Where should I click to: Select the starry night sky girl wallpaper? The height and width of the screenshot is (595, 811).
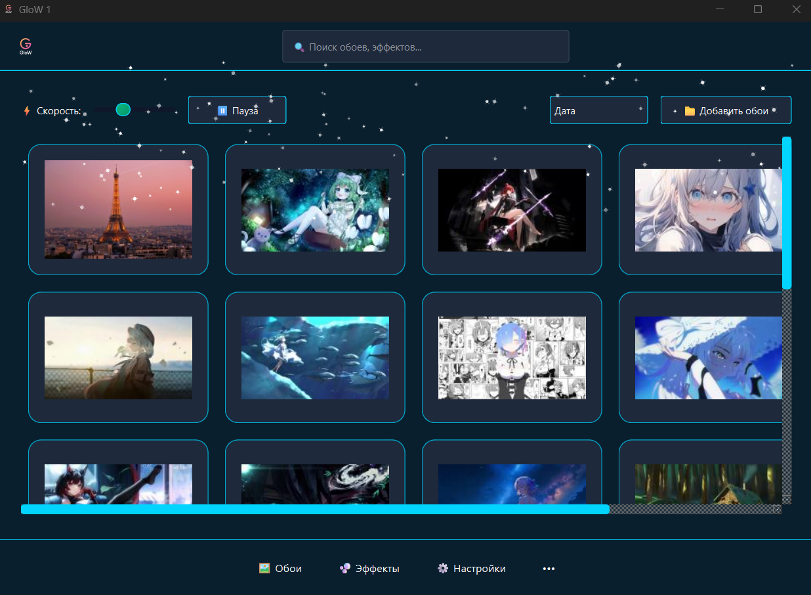[x=512, y=472]
